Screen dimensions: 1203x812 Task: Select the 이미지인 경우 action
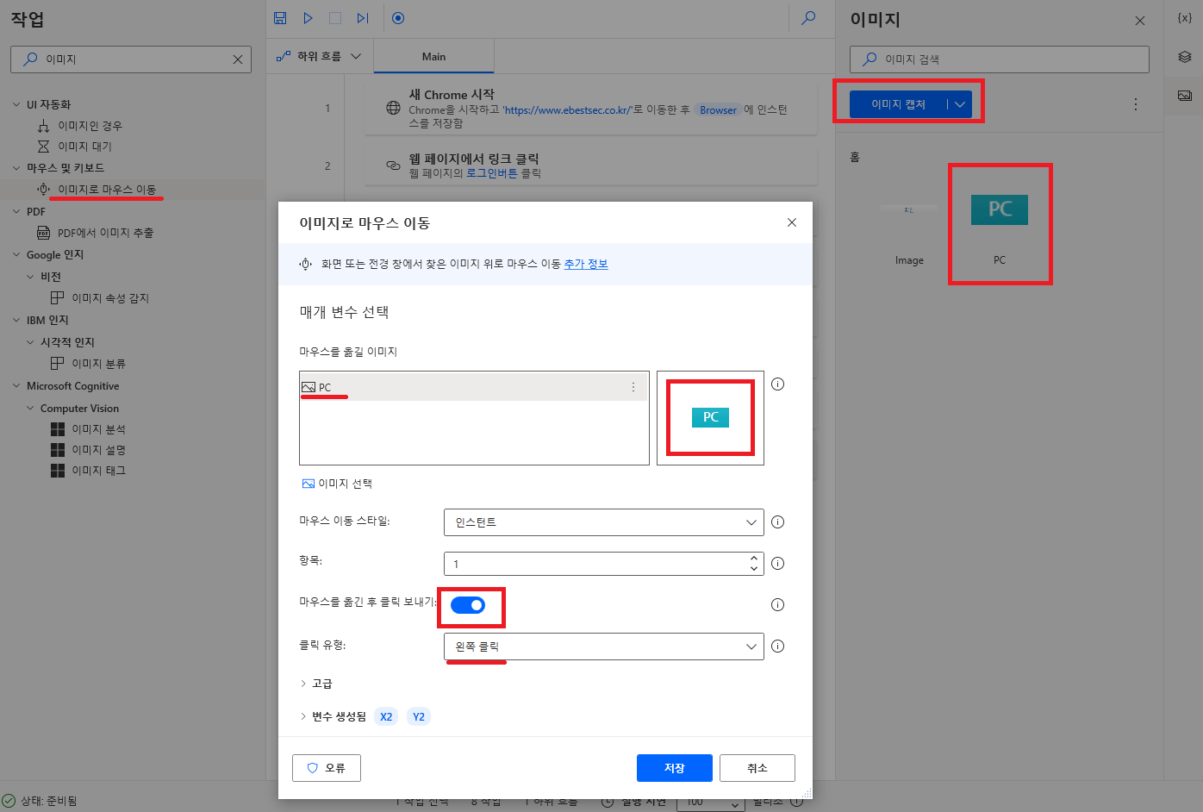click(79, 126)
